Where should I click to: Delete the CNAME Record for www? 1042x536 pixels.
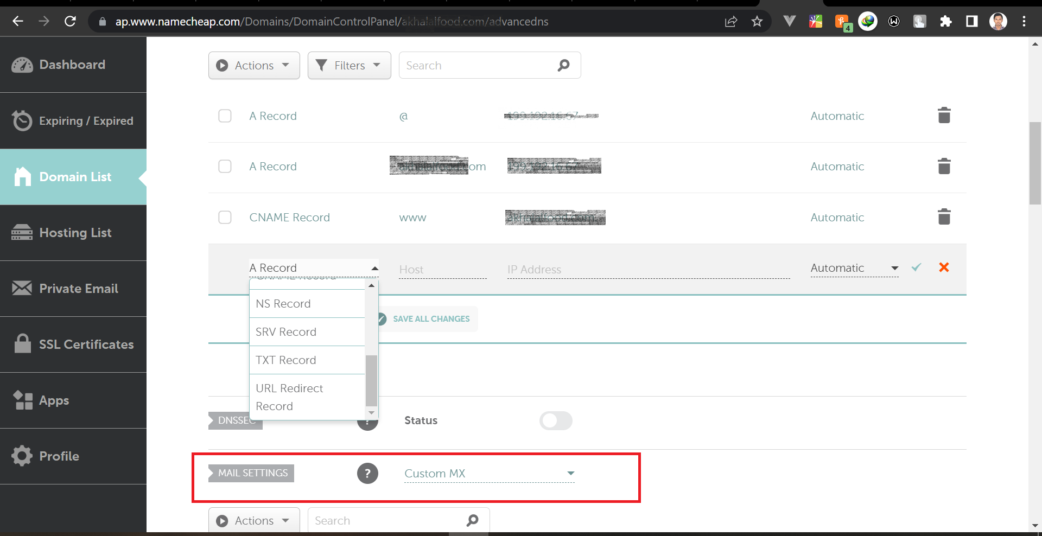pos(944,217)
